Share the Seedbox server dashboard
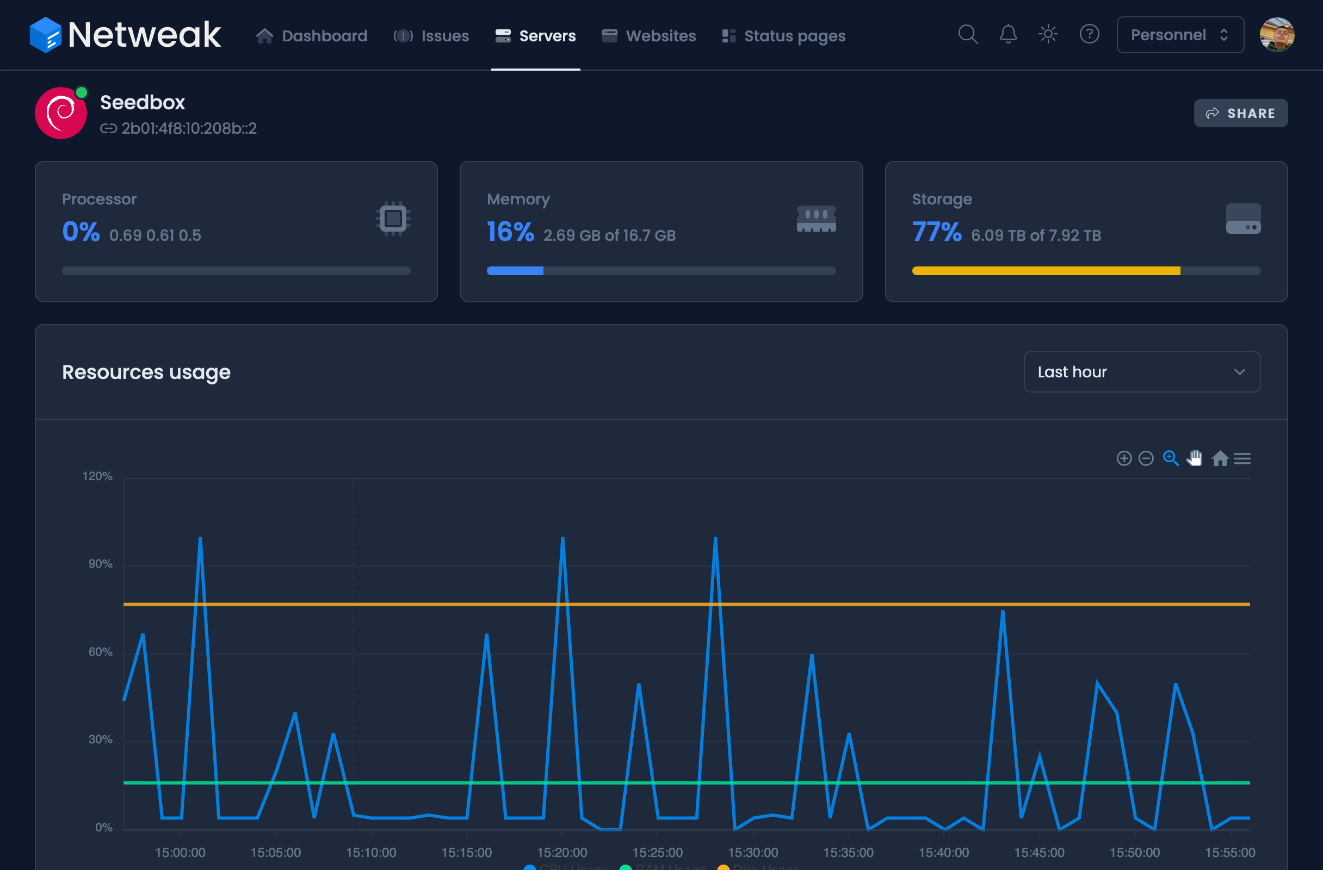This screenshot has width=1323, height=870. click(x=1240, y=113)
